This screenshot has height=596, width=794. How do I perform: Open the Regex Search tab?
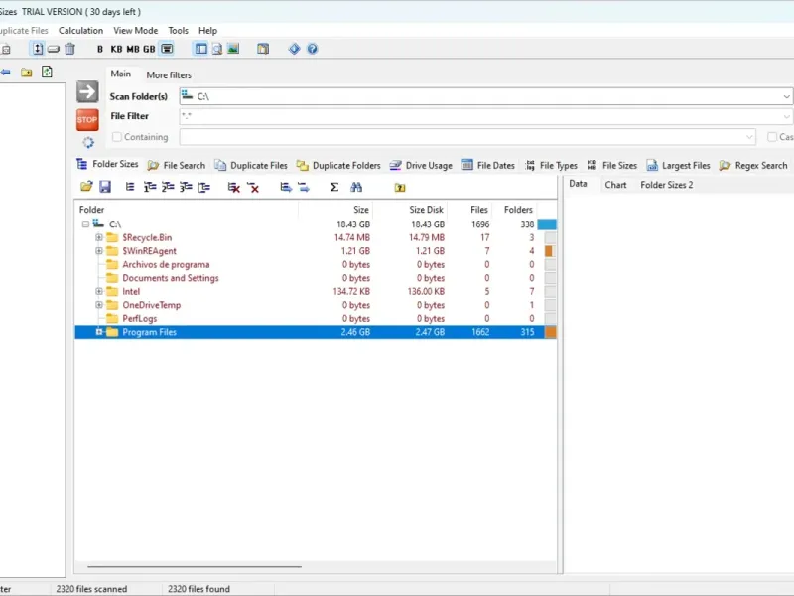753,165
